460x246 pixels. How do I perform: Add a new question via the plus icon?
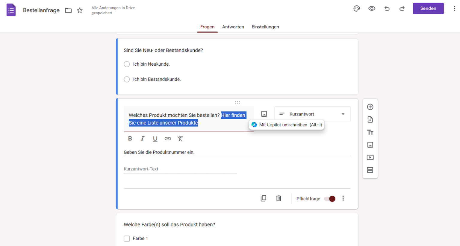[370, 107]
